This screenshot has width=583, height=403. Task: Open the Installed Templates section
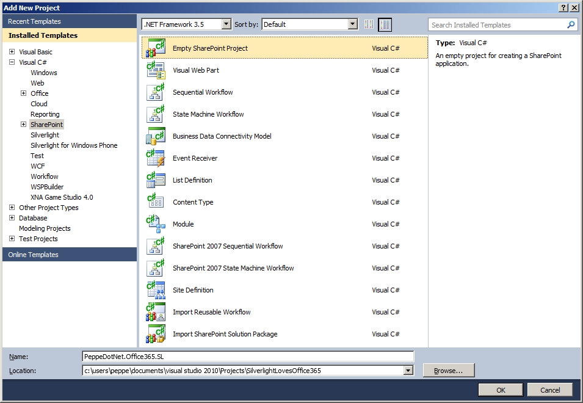tap(70, 35)
